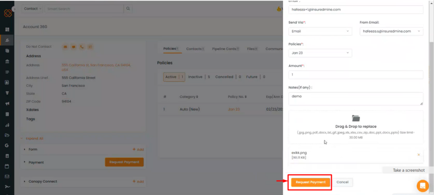This screenshot has width=434, height=195.
Task: Open the contact card icon in sidebar
Action: pos(7,82)
